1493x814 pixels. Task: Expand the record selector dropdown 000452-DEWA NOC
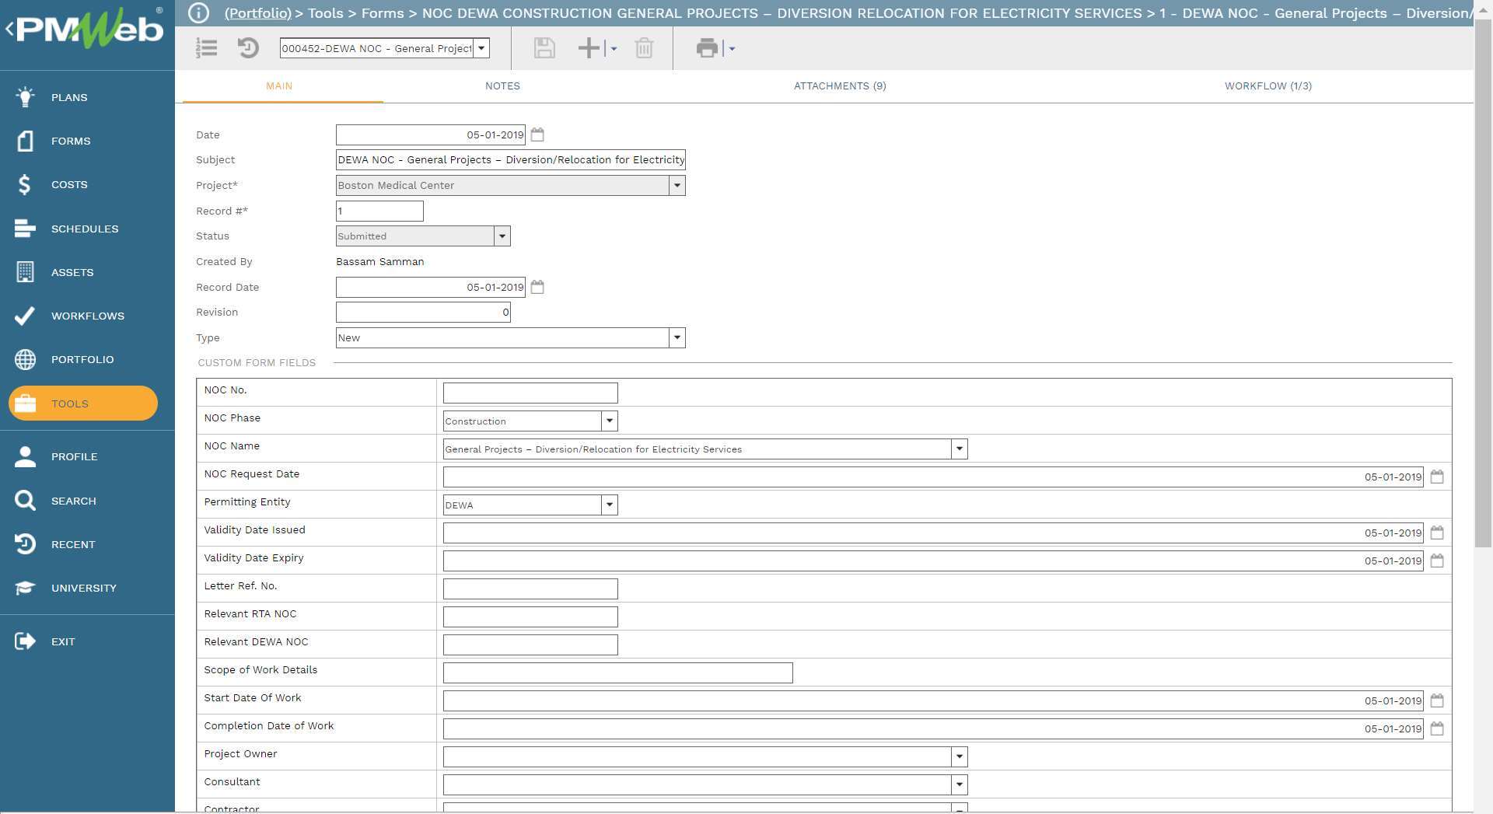(482, 48)
